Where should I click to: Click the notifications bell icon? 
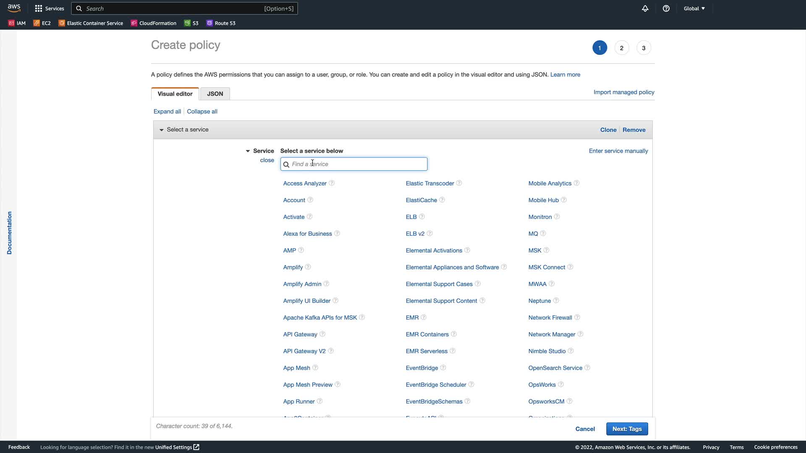pyautogui.click(x=645, y=8)
